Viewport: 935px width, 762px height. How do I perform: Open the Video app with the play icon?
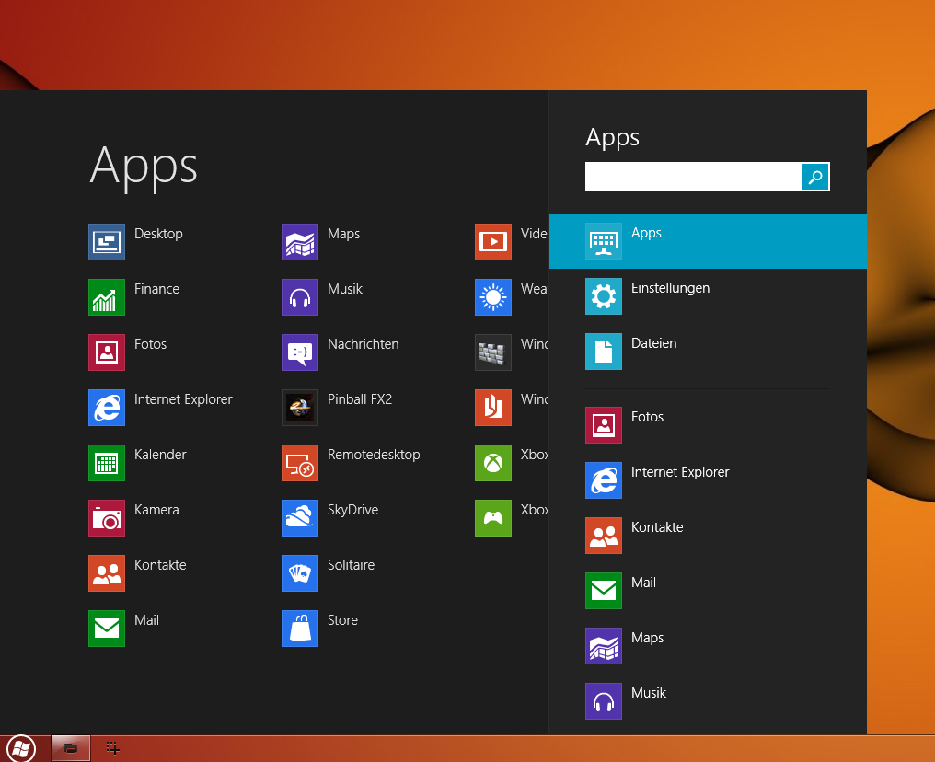(x=492, y=241)
